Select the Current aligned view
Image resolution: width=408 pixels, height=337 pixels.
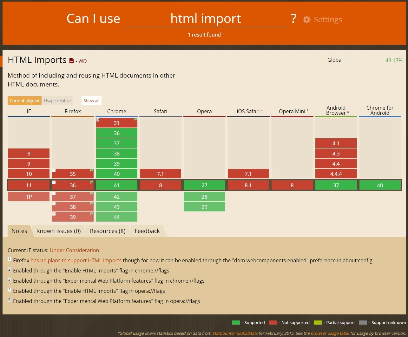tap(24, 101)
